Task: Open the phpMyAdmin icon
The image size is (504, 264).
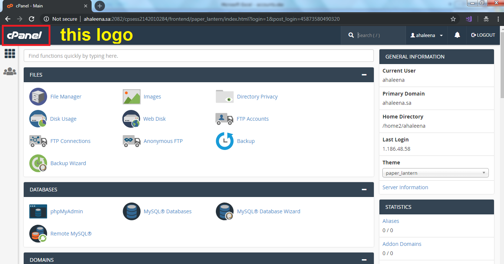Action: (38, 211)
